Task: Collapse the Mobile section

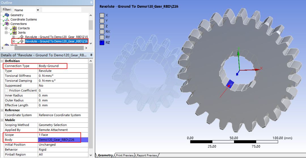Action: [x=2, y=120]
